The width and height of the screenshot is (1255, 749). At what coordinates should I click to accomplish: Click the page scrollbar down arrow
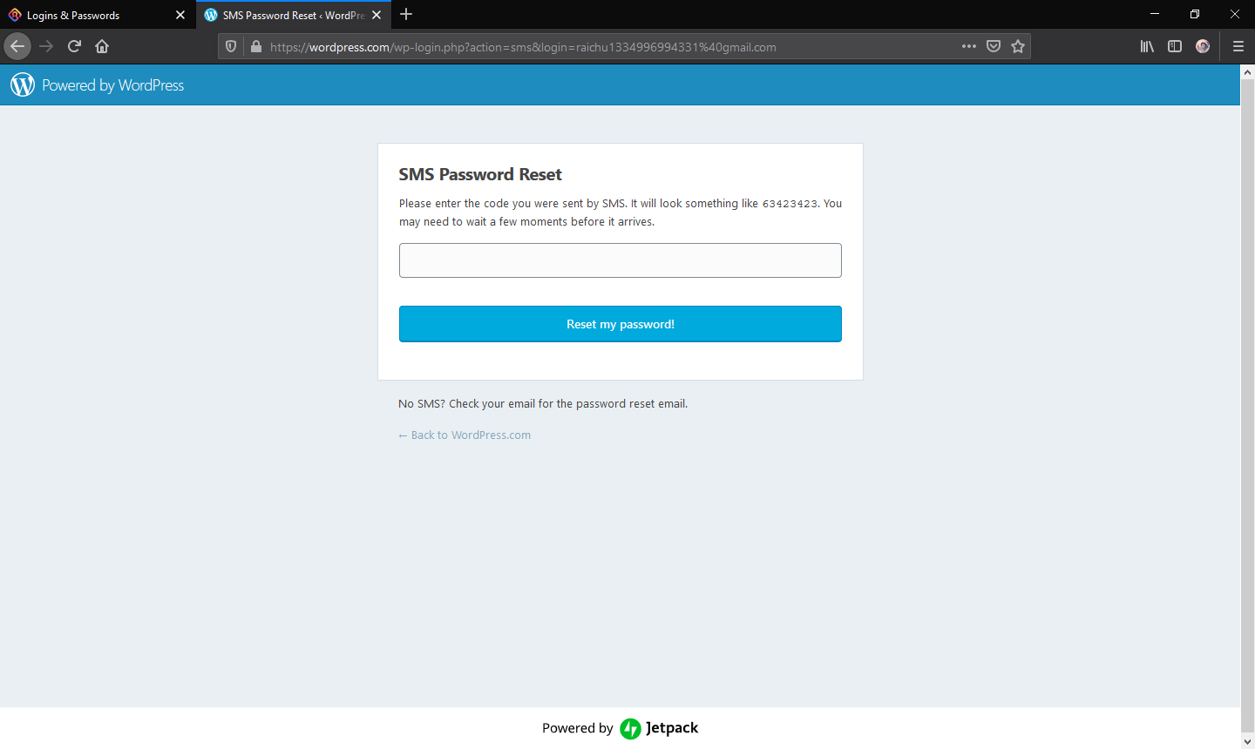pyautogui.click(x=1247, y=742)
